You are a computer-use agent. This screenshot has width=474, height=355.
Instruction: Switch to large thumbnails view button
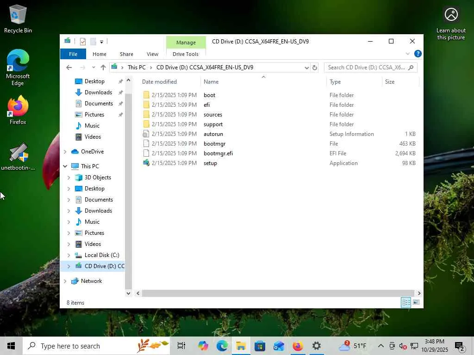tap(416, 302)
